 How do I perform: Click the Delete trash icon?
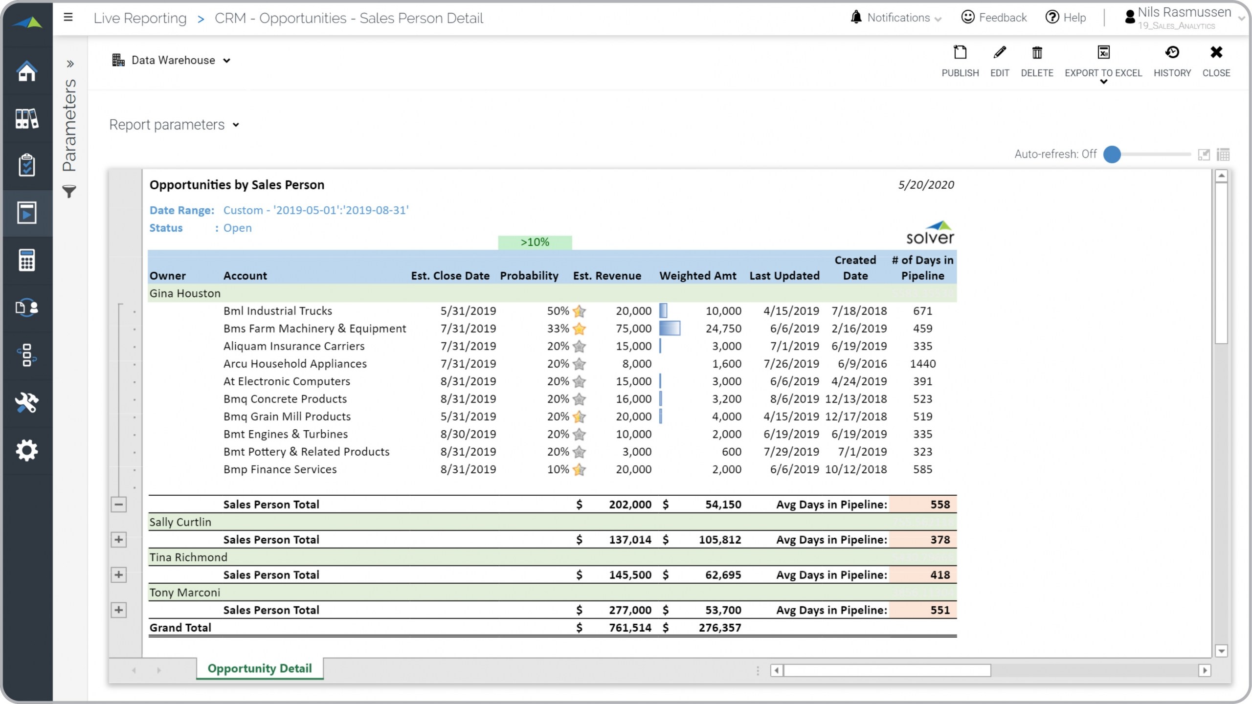point(1037,53)
